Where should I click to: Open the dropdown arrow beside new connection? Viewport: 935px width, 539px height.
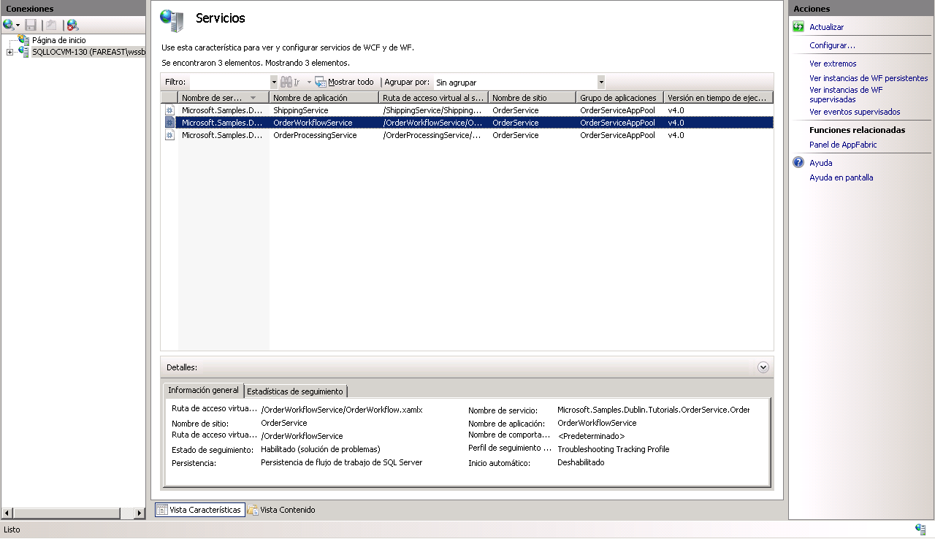[18, 26]
